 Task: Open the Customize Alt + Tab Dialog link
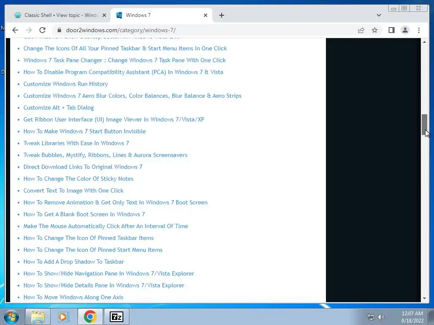coord(58,108)
